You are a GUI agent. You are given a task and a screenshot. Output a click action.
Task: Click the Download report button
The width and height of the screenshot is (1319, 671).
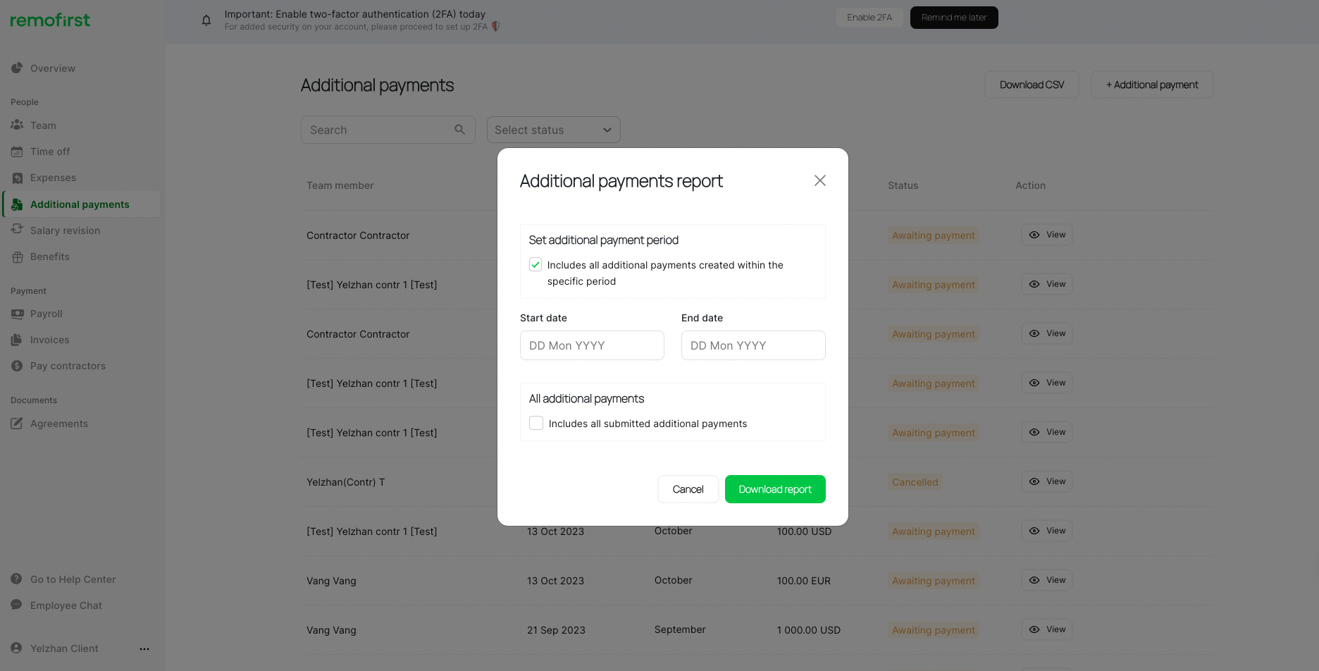click(x=775, y=489)
